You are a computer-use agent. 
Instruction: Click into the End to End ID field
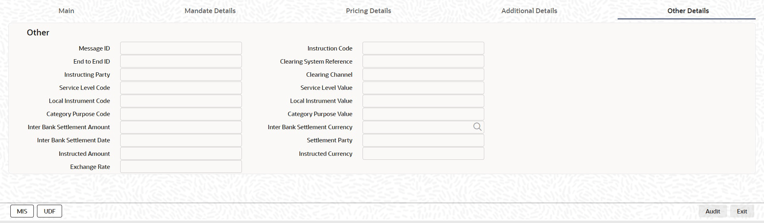click(181, 61)
